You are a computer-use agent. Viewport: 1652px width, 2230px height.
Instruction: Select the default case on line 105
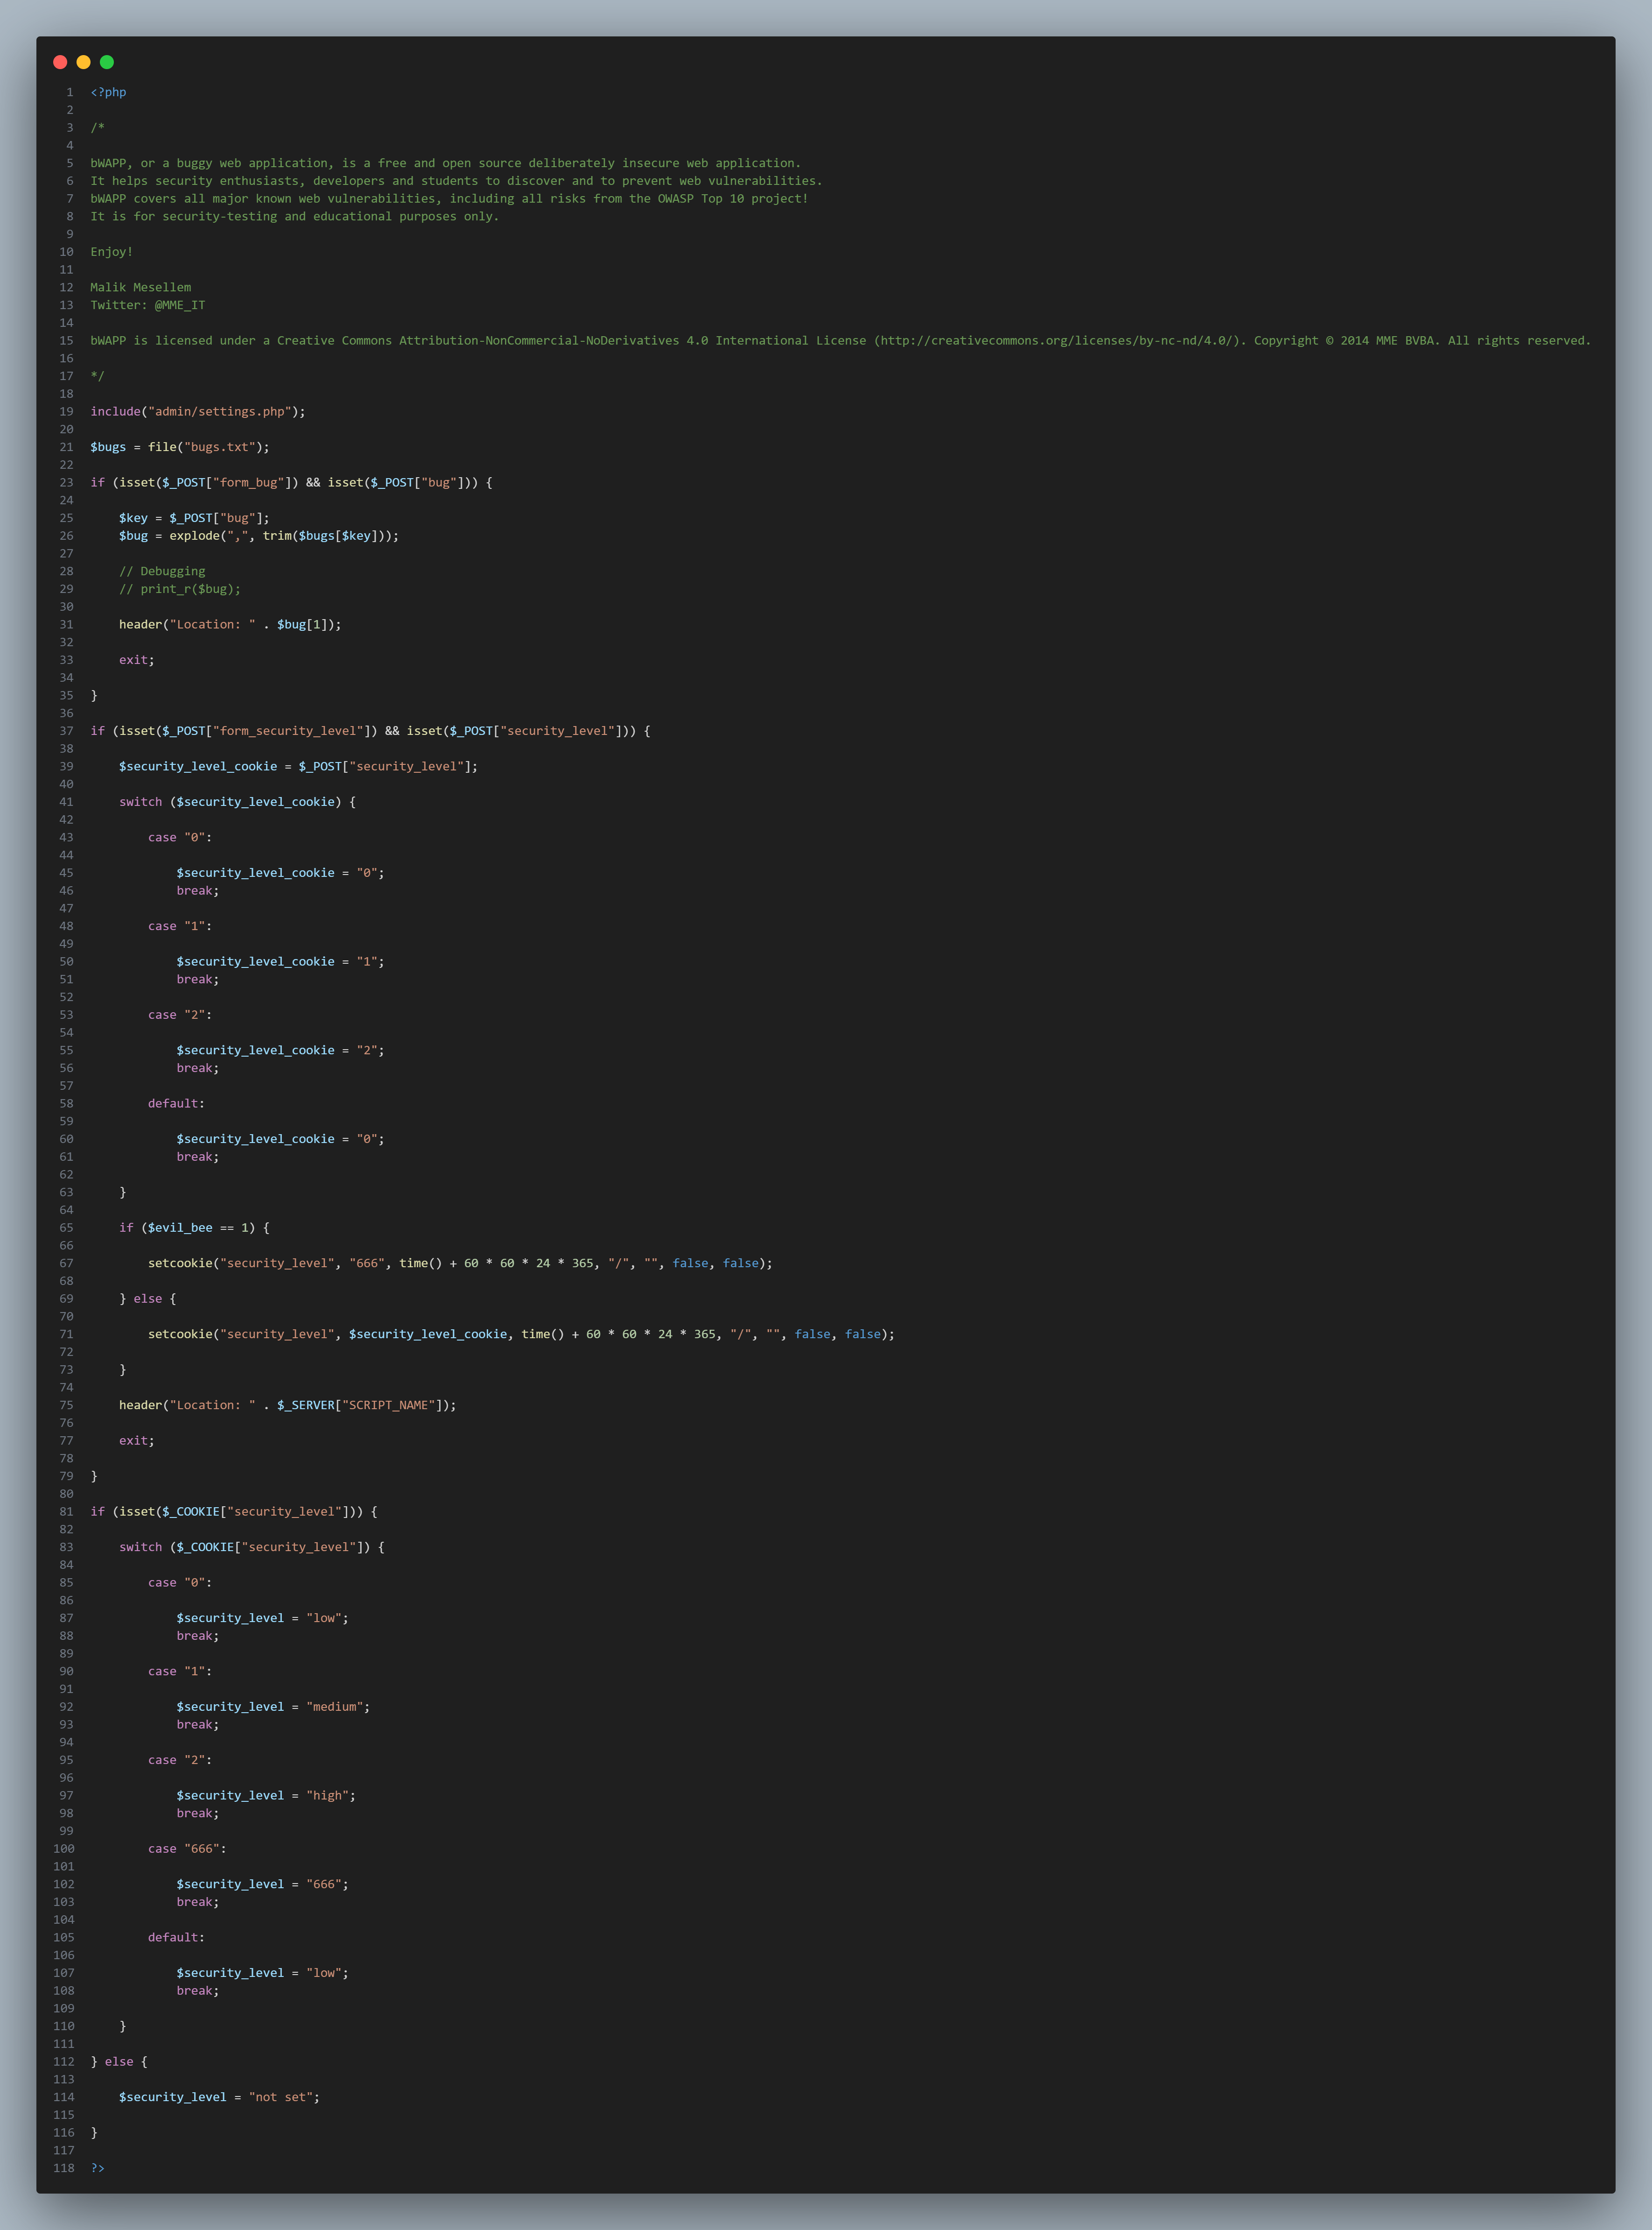click(175, 1937)
